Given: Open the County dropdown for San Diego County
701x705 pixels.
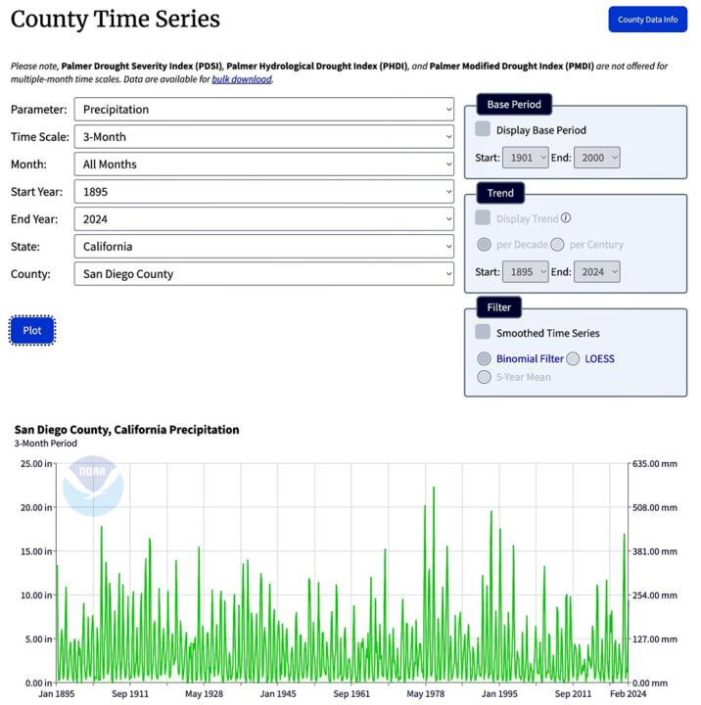Looking at the screenshot, I should (263, 274).
